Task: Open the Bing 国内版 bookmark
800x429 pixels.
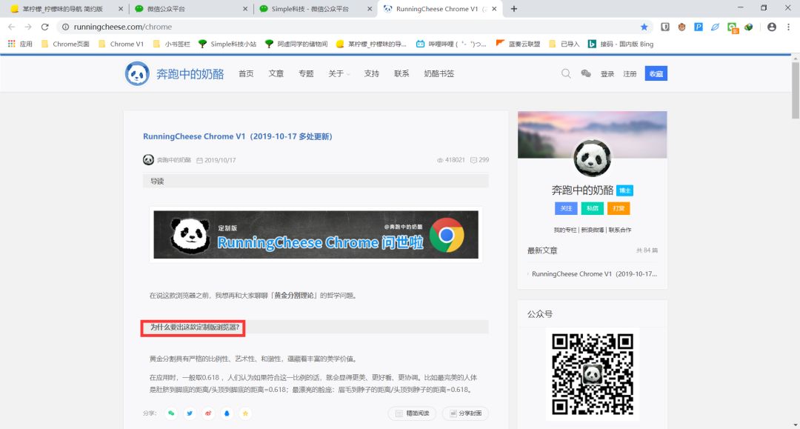Action: point(621,44)
